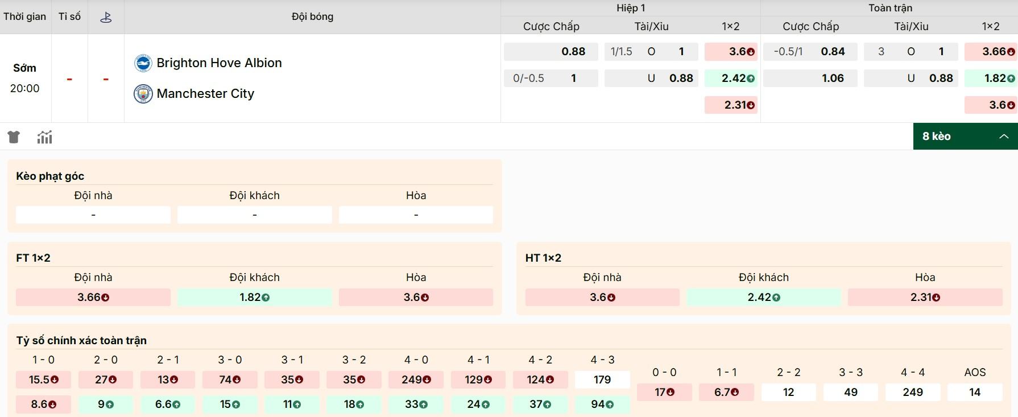Select the Hiệp 1 column header
Image resolution: width=1018 pixels, height=417 pixels.
click(630, 8)
